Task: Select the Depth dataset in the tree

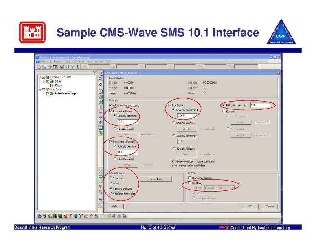Action: [59, 85]
